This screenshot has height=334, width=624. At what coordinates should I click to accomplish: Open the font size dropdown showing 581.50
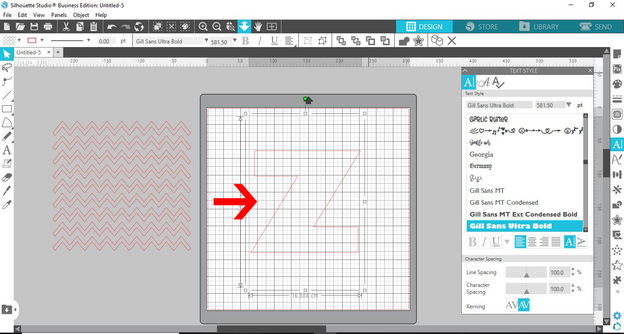(x=570, y=105)
